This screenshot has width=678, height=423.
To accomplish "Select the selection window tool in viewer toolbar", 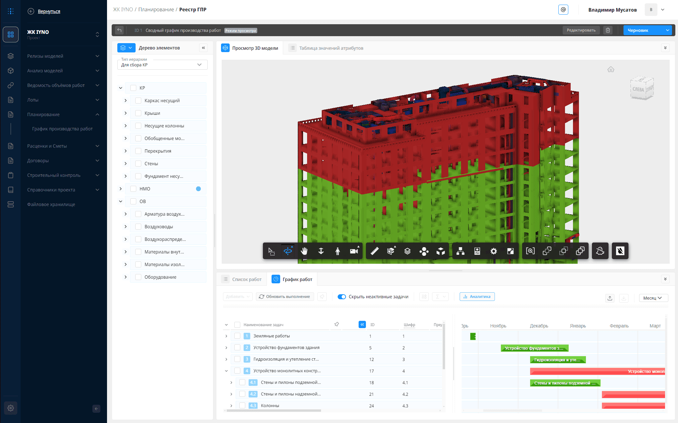I will pyautogui.click(x=272, y=251).
